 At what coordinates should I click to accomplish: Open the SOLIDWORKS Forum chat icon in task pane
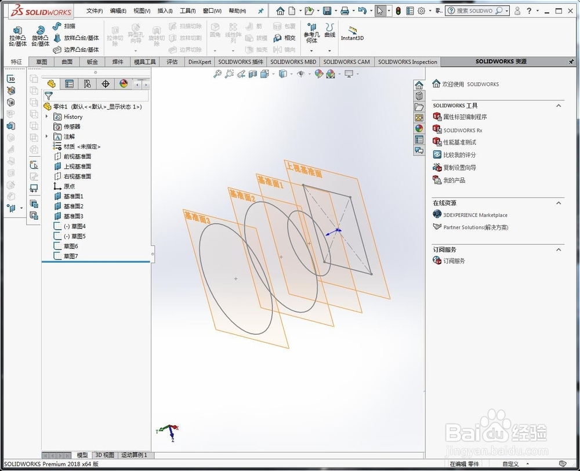click(x=419, y=150)
